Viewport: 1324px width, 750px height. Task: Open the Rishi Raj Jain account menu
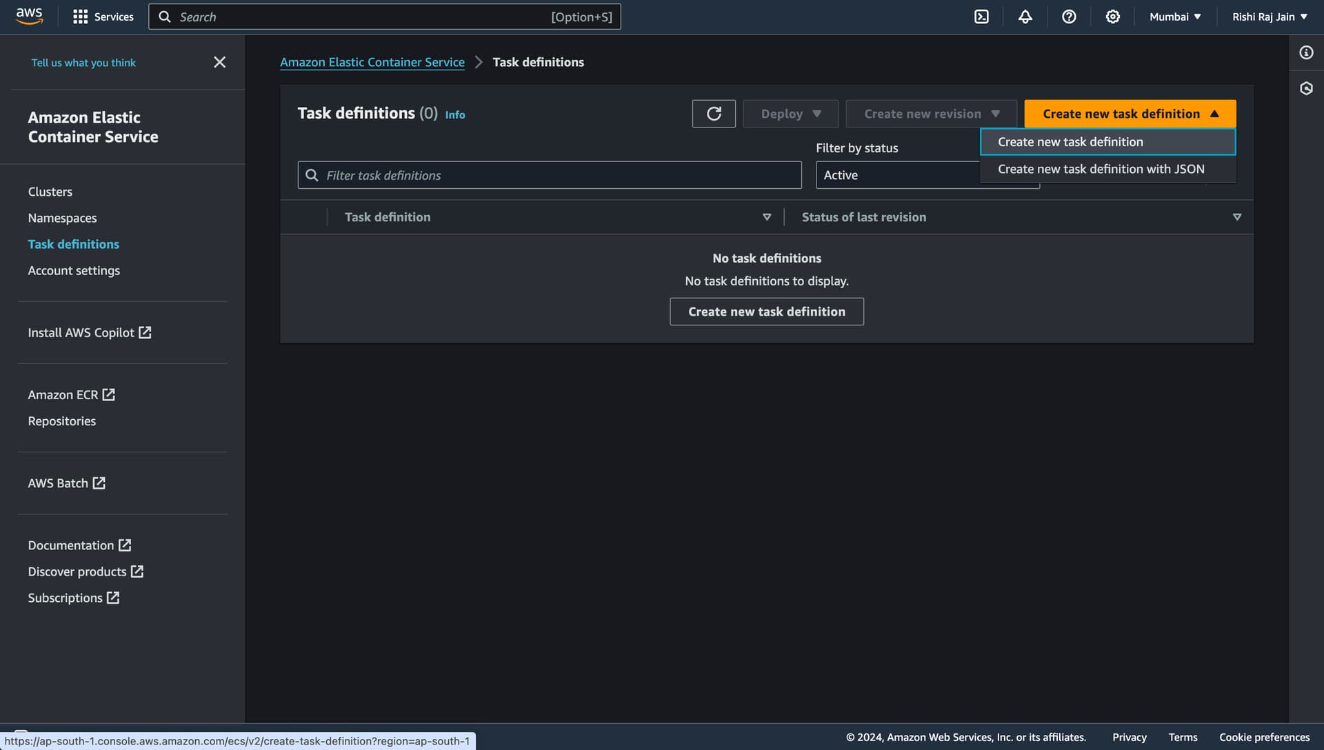1270,17
